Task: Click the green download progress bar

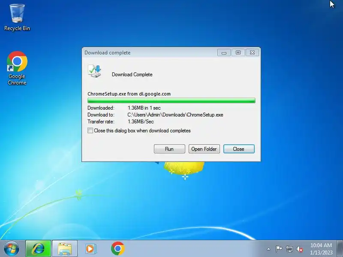Action: pyautogui.click(x=171, y=101)
